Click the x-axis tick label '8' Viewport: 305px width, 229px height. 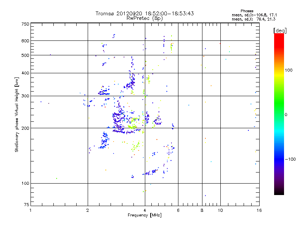pyautogui.click(x=202, y=210)
